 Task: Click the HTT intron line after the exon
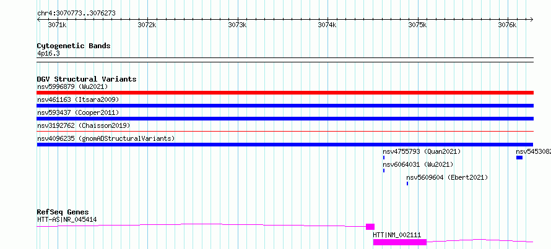tap(480, 240)
